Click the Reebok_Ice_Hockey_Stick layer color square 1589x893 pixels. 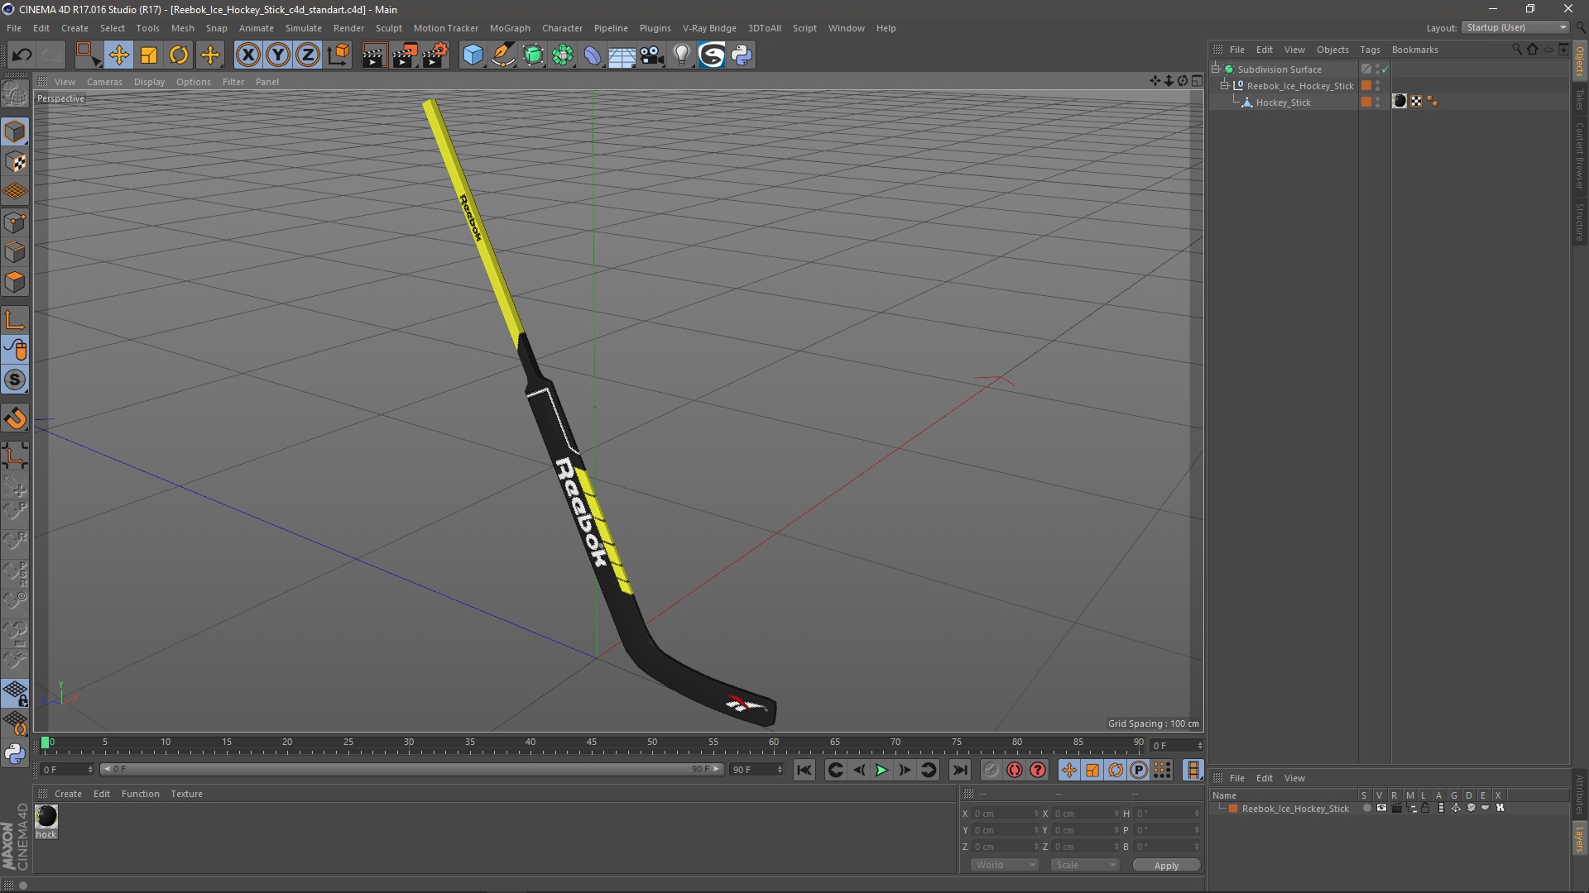click(x=1366, y=86)
